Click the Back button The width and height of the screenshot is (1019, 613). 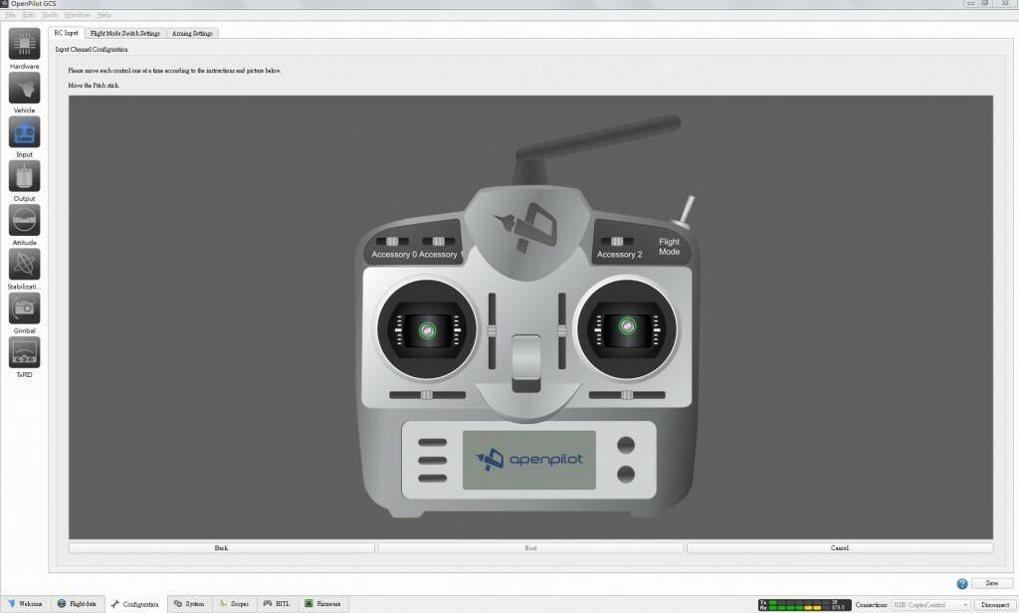point(222,548)
